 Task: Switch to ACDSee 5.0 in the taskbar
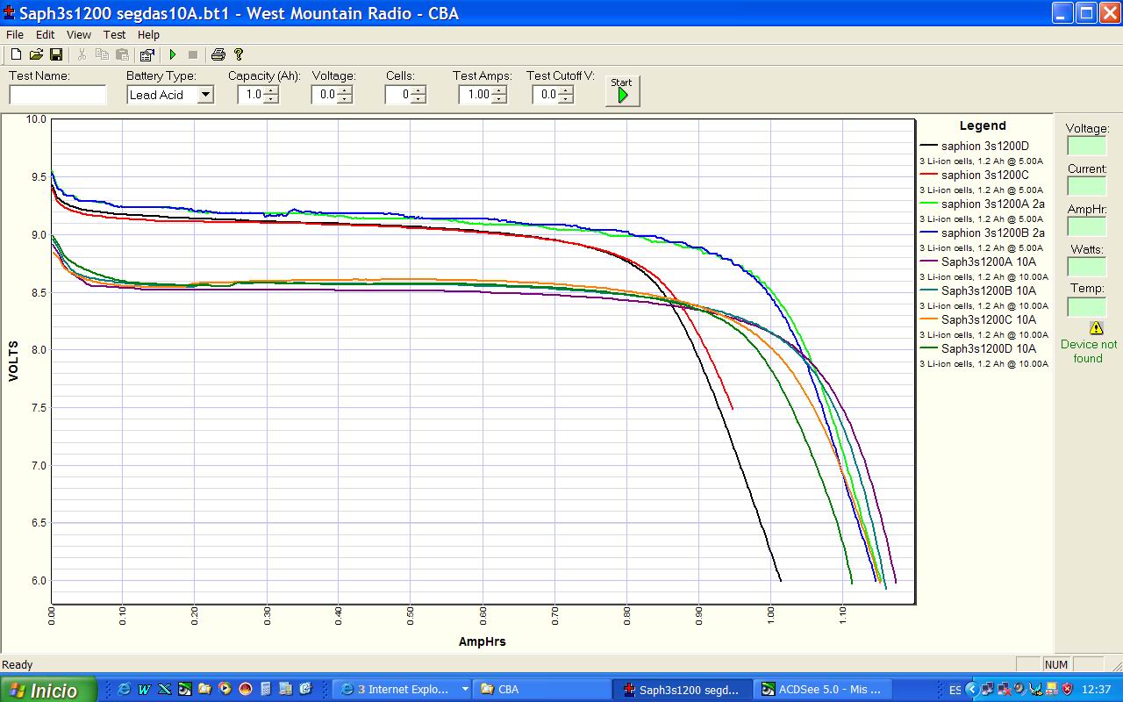(x=820, y=689)
